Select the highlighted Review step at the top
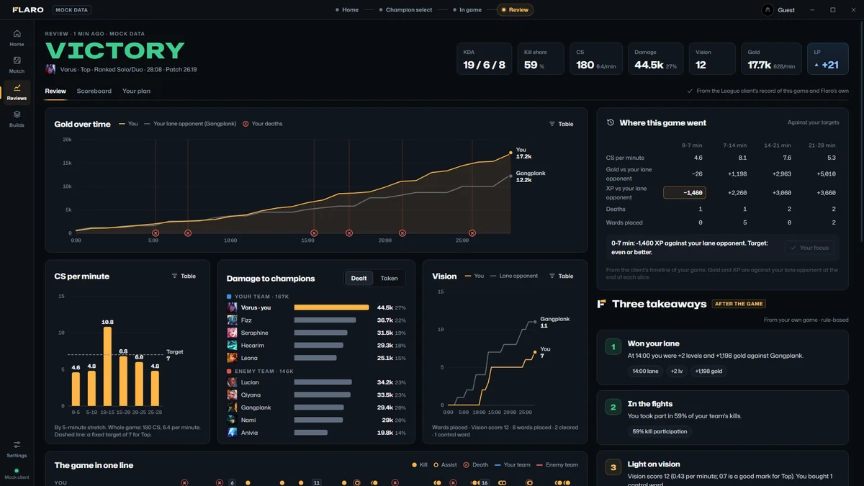Image resolution: width=864 pixels, height=486 pixels. point(515,10)
